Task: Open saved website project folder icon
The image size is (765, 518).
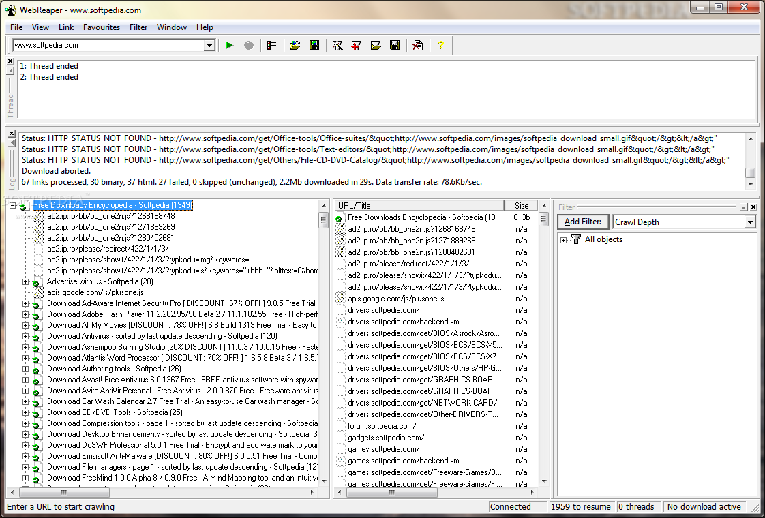Action: pos(295,46)
